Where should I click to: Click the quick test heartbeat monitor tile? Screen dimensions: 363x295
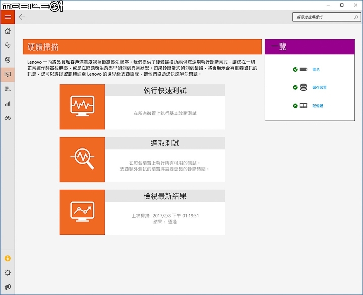click(x=82, y=107)
